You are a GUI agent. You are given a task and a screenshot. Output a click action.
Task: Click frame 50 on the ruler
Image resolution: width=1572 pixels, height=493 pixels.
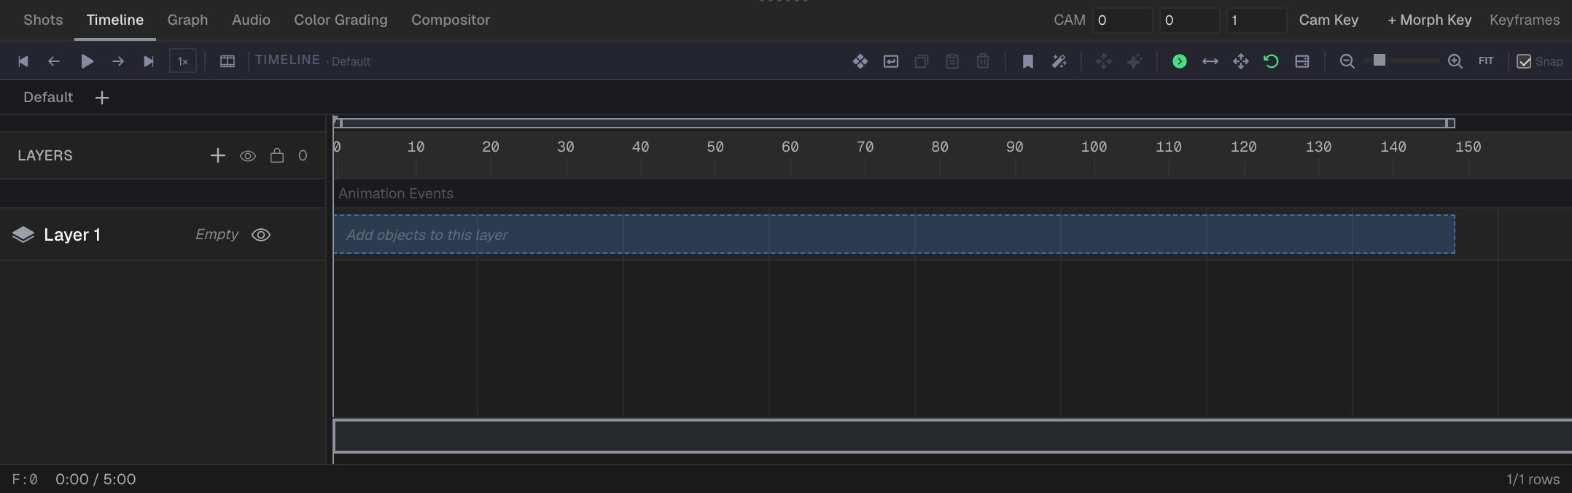(x=715, y=147)
